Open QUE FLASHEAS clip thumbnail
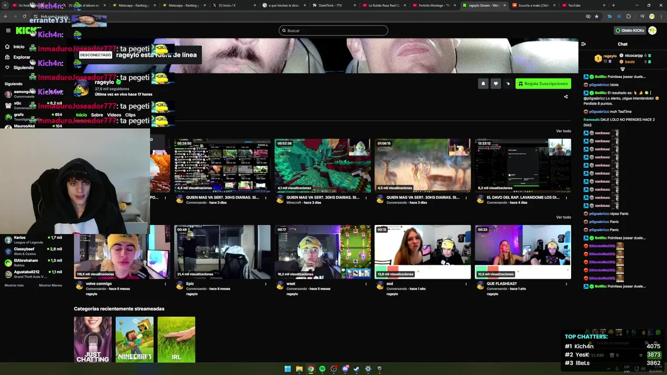Image resolution: width=667 pixels, height=375 pixels. pyautogui.click(x=523, y=252)
